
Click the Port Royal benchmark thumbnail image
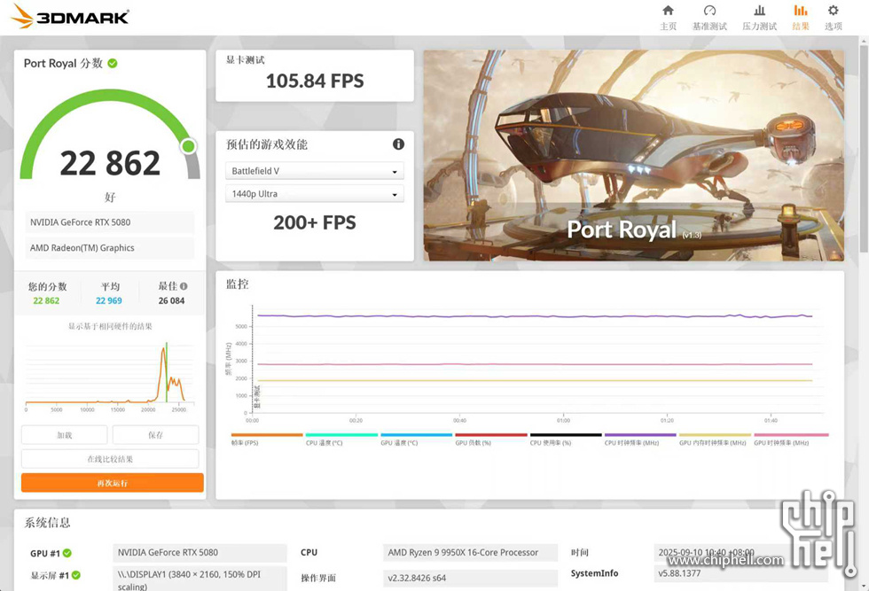point(633,156)
